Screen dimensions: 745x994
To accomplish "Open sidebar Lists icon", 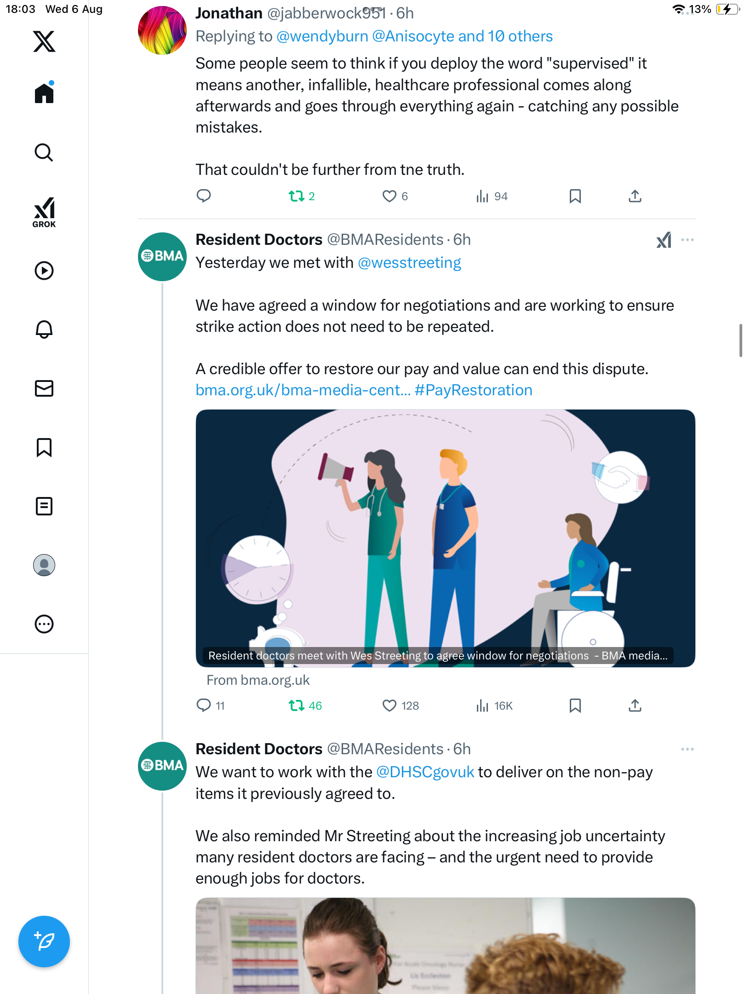I will [44, 506].
